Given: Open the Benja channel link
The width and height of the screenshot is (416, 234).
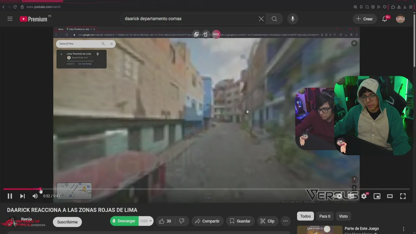Looking at the screenshot, I should [27, 219].
